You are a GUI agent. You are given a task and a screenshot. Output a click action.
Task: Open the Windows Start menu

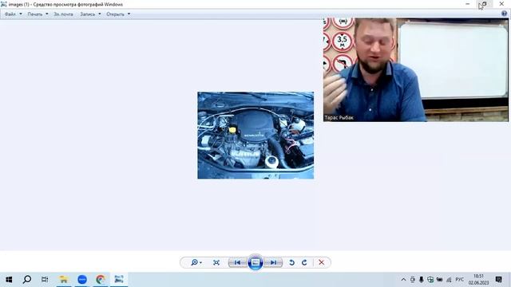9,279
